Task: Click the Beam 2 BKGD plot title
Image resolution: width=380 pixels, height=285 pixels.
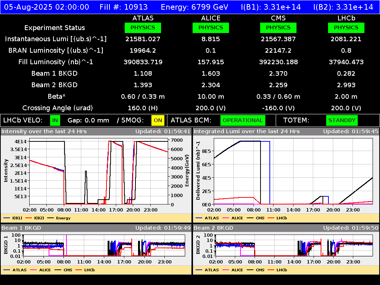Action: tap(213, 228)
